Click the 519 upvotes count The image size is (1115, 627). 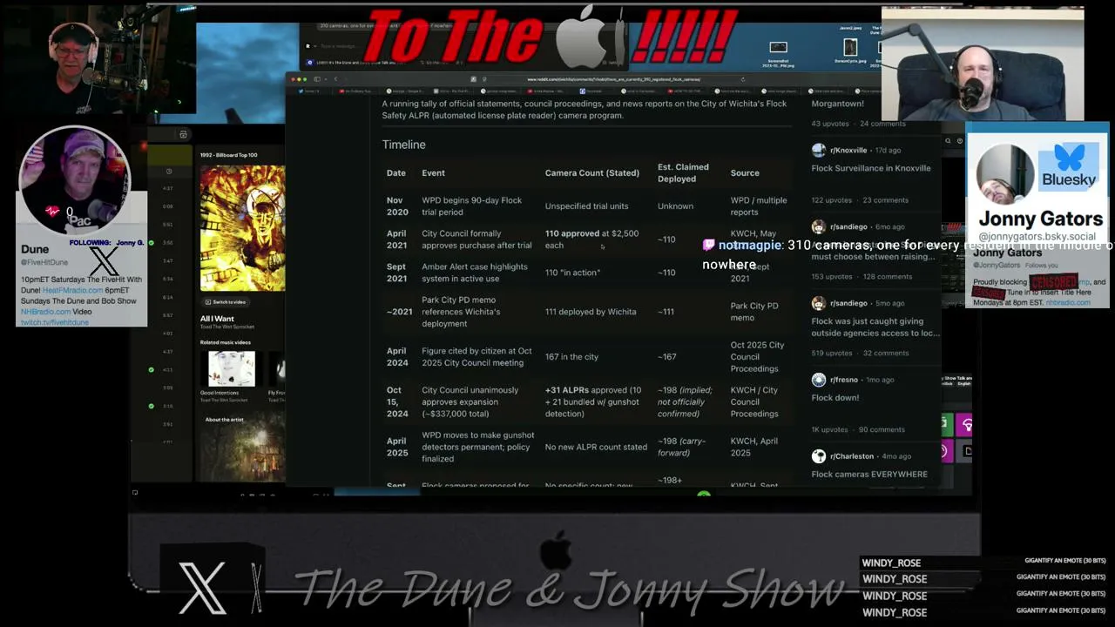[x=832, y=353]
